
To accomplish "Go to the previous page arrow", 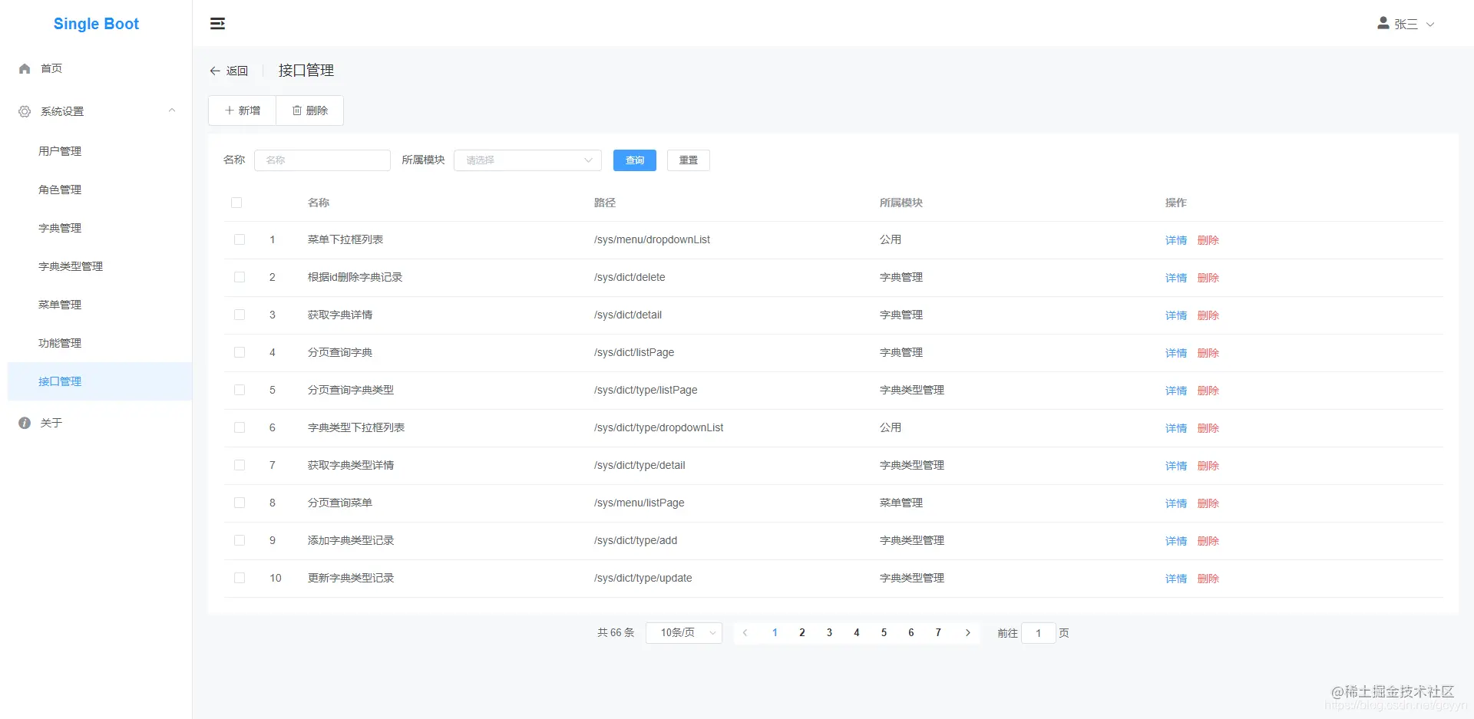I will tap(745, 633).
